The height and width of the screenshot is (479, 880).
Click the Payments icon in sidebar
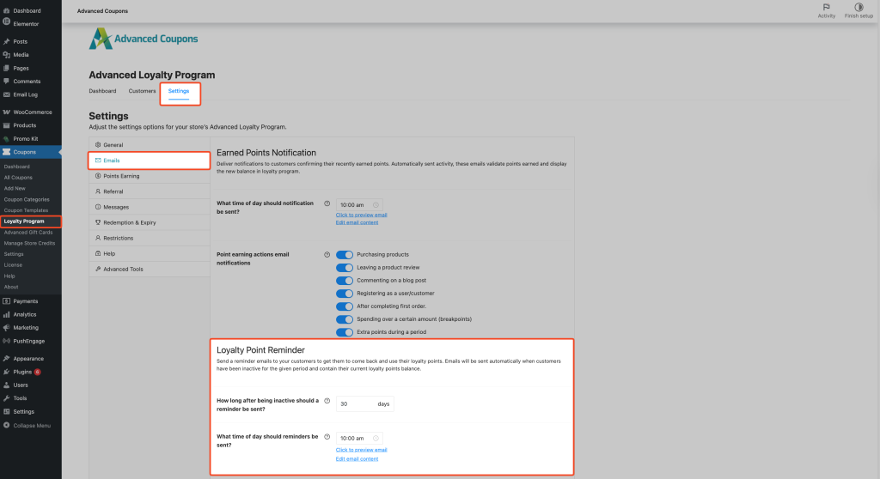click(x=7, y=301)
